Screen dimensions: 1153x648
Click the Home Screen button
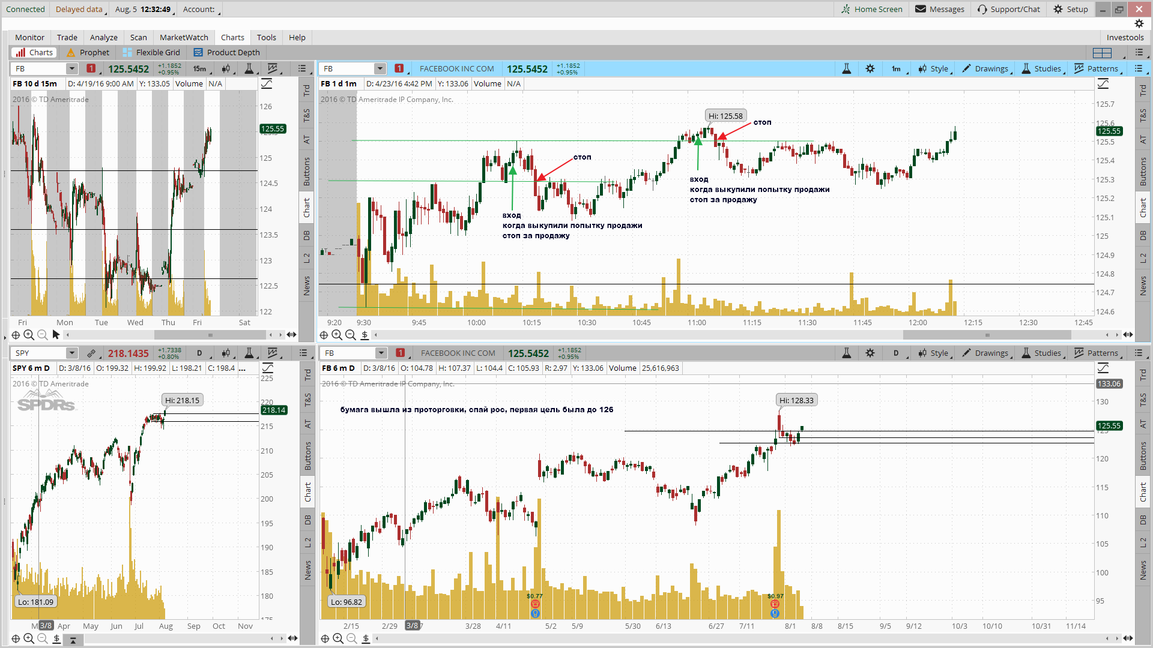click(x=872, y=9)
